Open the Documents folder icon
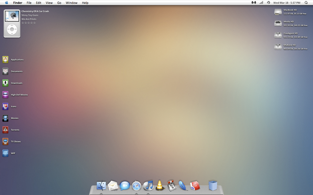Viewport: 313px width, 195px height. coord(5,71)
